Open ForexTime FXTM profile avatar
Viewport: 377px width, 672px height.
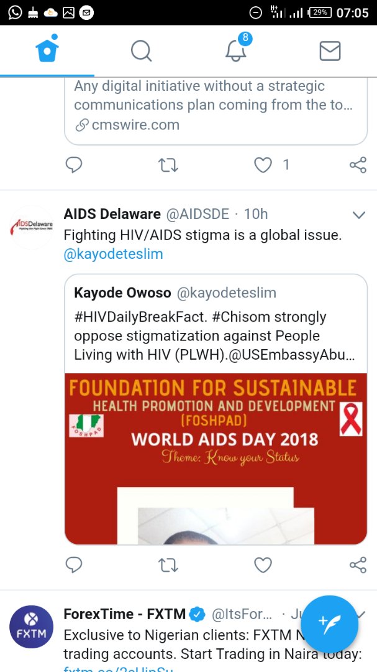click(x=31, y=627)
